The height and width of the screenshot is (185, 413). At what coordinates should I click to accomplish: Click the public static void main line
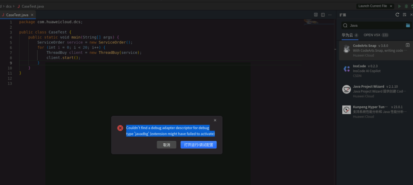74,37
